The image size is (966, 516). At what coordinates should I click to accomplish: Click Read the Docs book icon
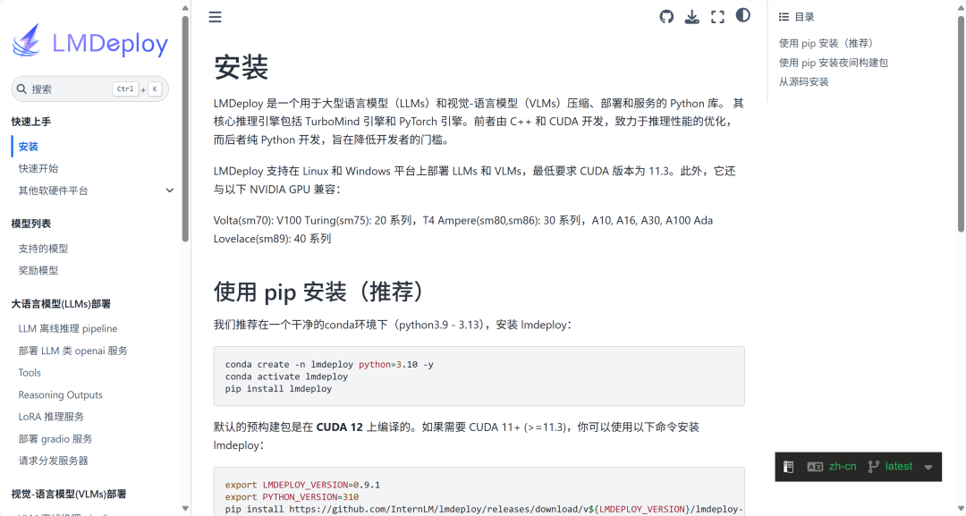pyautogui.click(x=789, y=467)
